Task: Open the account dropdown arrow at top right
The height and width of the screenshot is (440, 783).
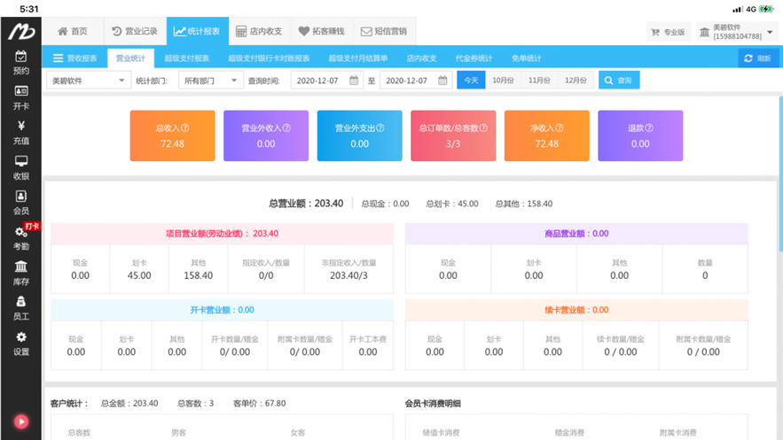Action: (770, 32)
